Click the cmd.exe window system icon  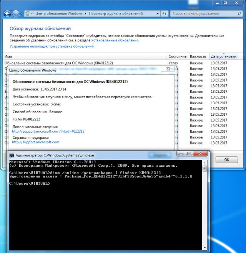pos(12,155)
